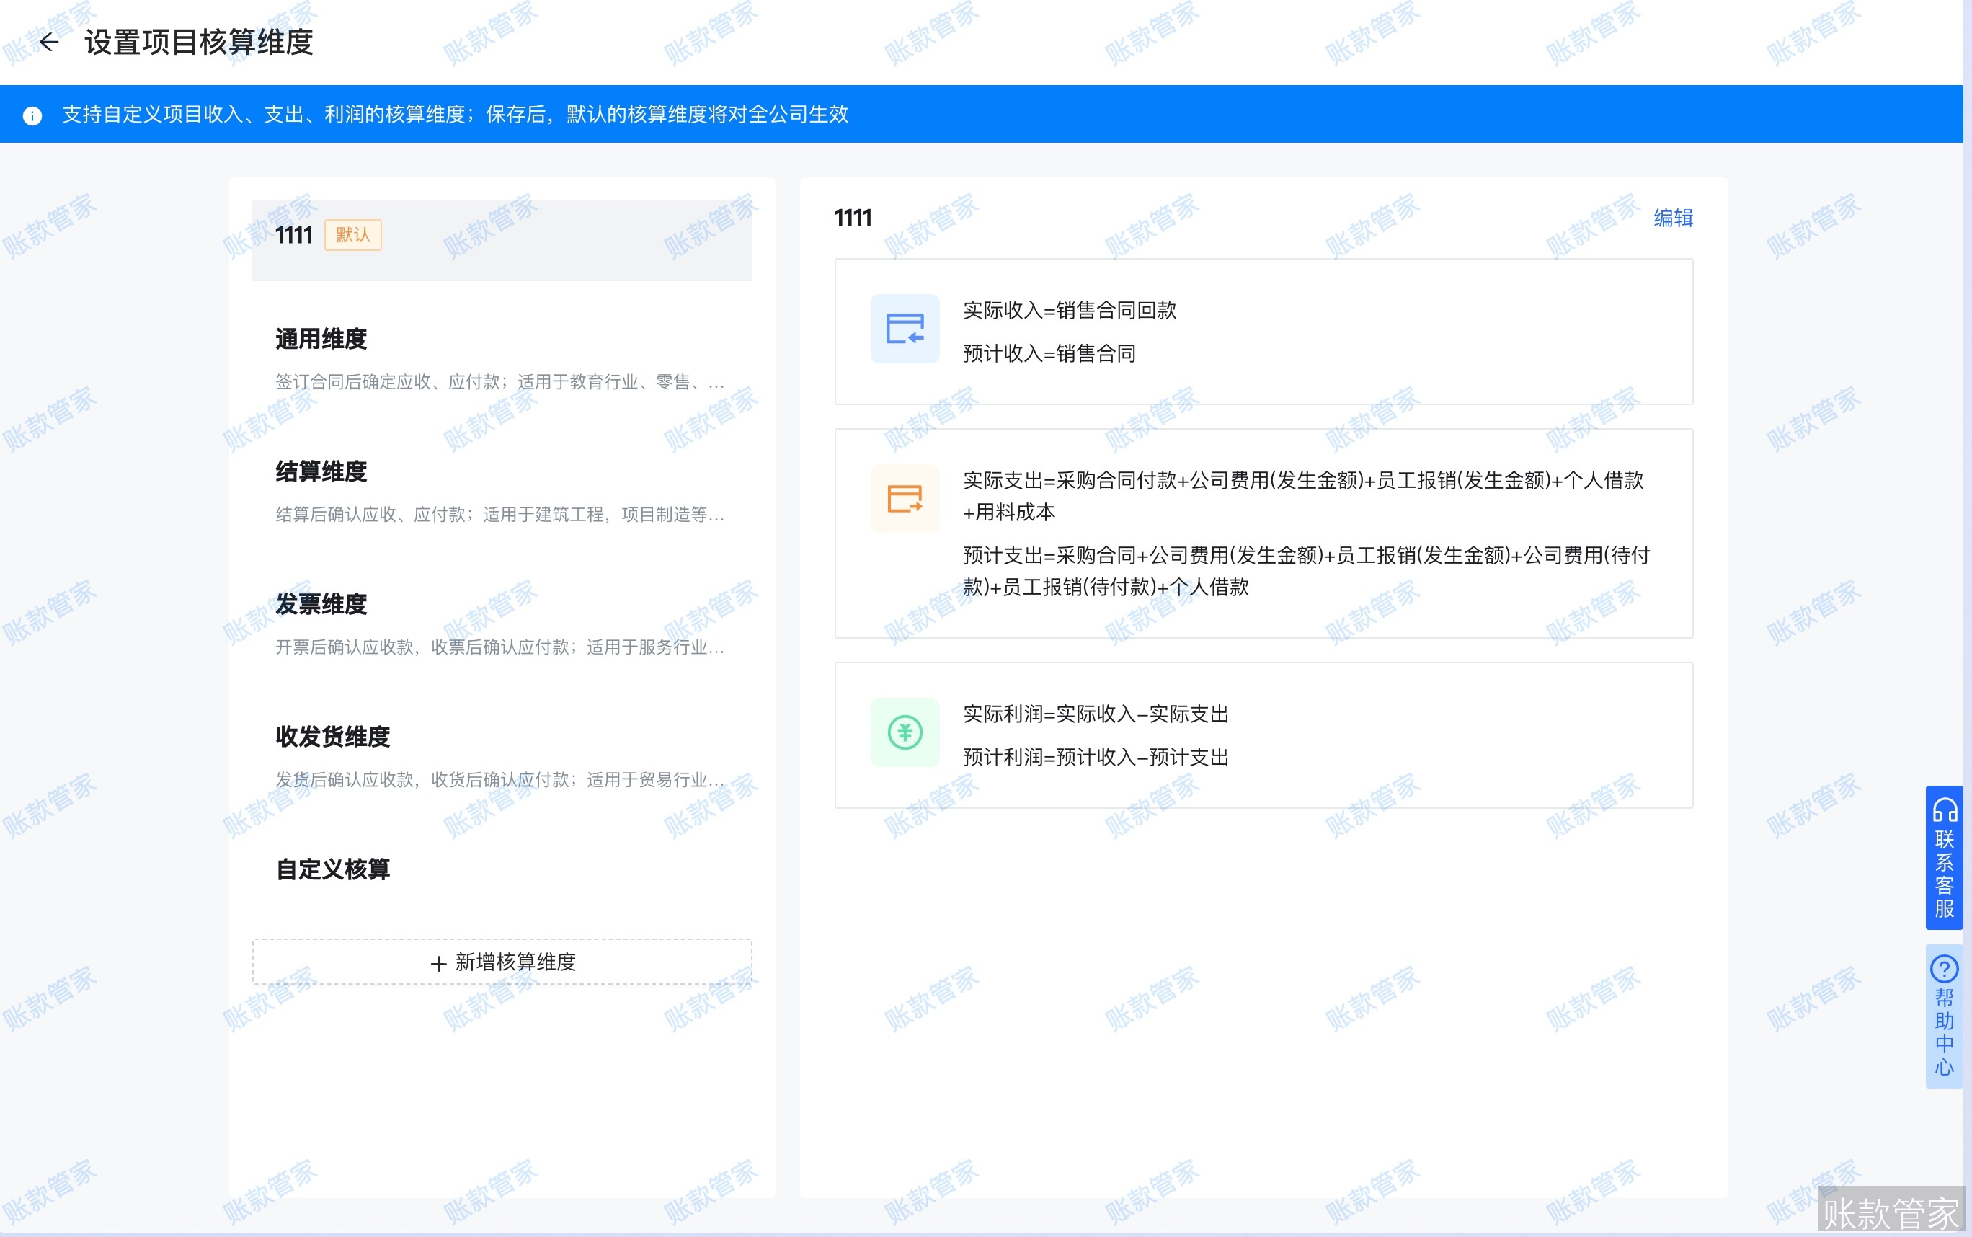Select the 自定义核算 option
This screenshot has width=1972, height=1237.
click(330, 869)
